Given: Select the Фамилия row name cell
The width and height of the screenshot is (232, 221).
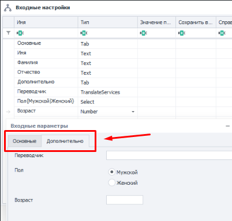Looking at the screenshot, I should coord(46,63).
